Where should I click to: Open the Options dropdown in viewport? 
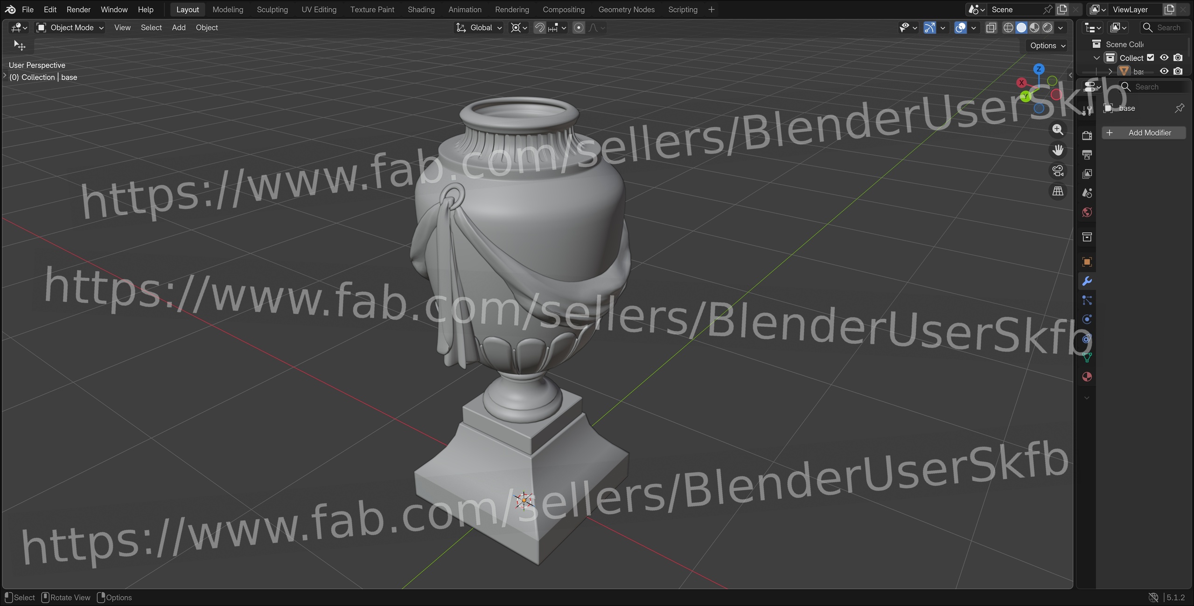click(x=1047, y=46)
